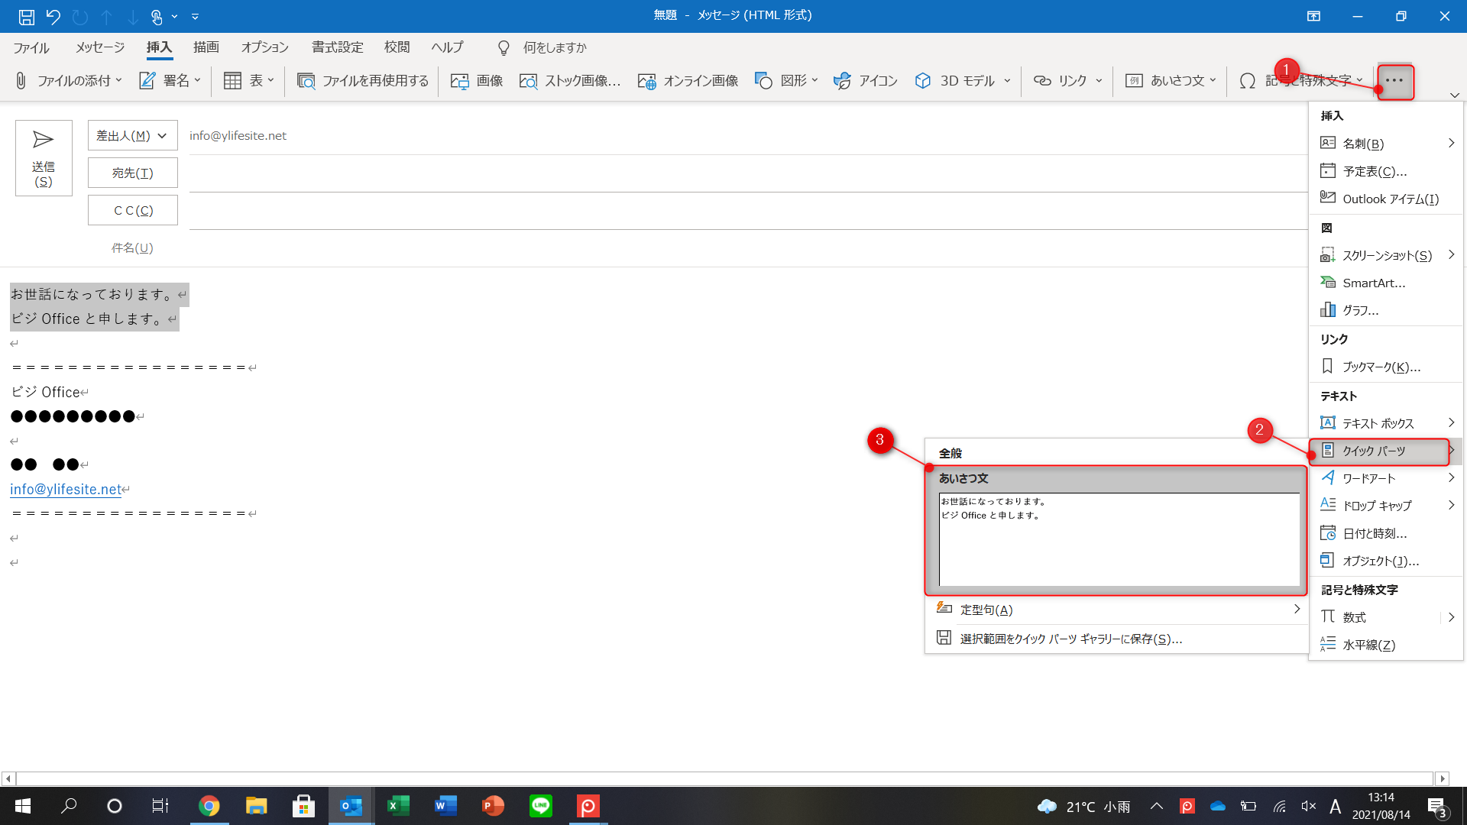The image size is (1467, 825).
Task: Click the horizontal scrollbar right arrow
Action: coord(1443,778)
